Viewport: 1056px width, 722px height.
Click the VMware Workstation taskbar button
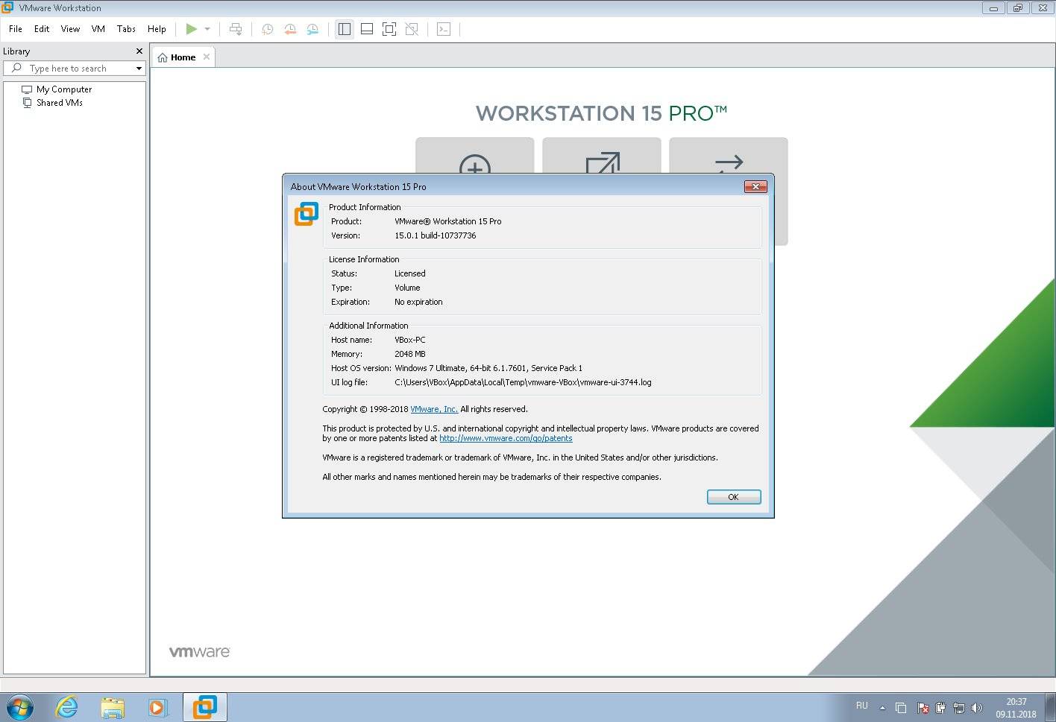point(205,707)
